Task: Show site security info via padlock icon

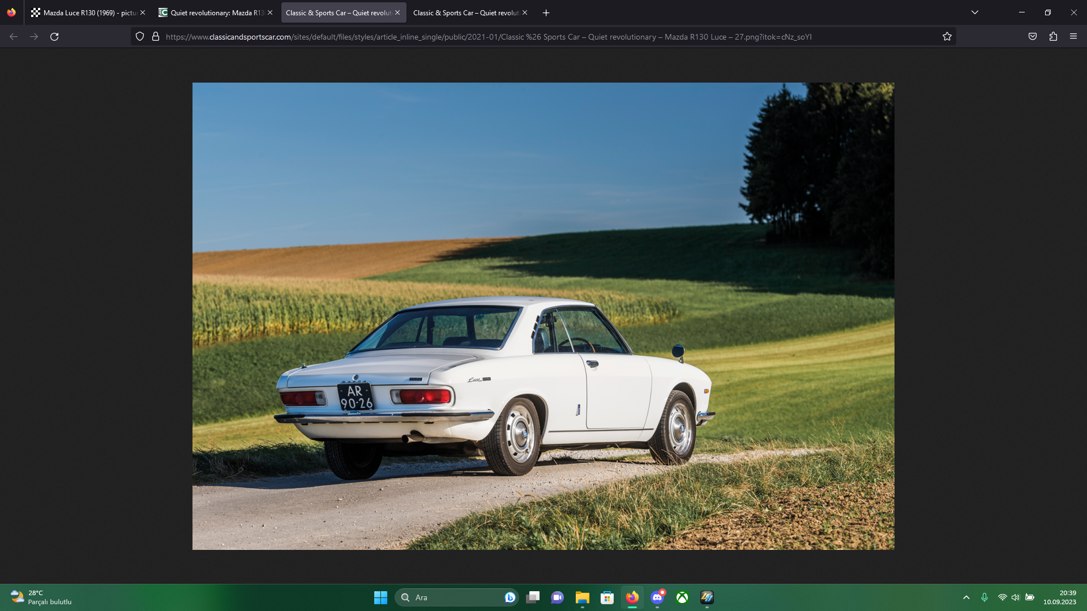Action: [x=156, y=37]
